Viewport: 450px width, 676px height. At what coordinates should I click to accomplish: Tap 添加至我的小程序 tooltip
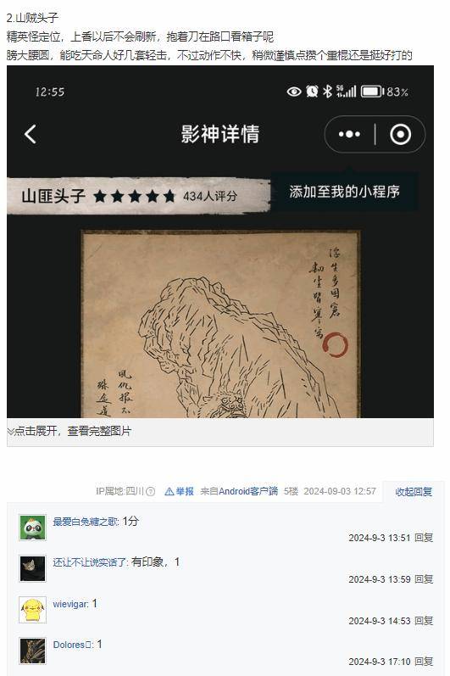[x=344, y=192]
